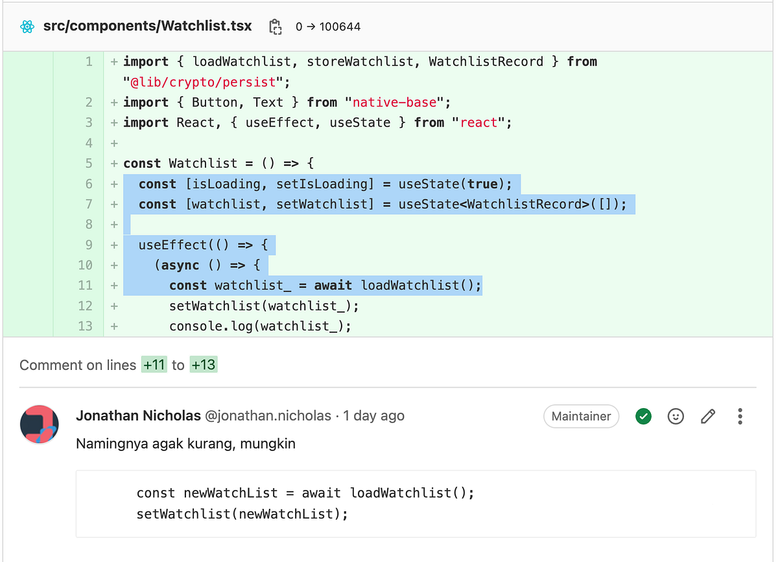This screenshot has width=778, height=562.
Task: Open emoji dropdown on the review comment
Action: 675,416
